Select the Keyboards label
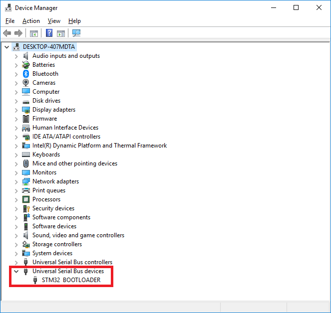This screenshot has width=331, height=313. (x=46, y=155)
